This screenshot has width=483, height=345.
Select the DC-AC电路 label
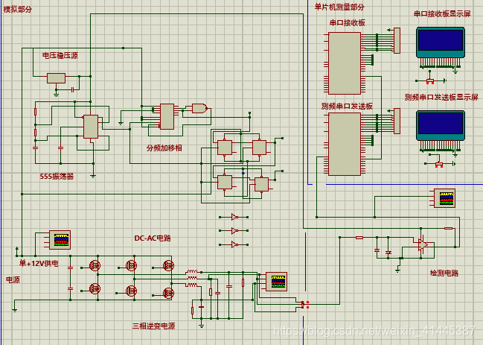pyautogui.click(x=153, y=238)
